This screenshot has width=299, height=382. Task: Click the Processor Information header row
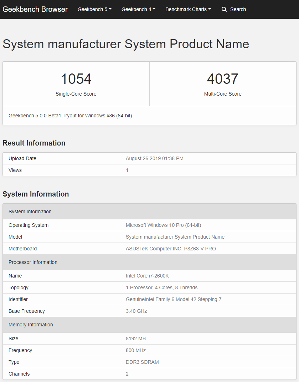[150, 262]
